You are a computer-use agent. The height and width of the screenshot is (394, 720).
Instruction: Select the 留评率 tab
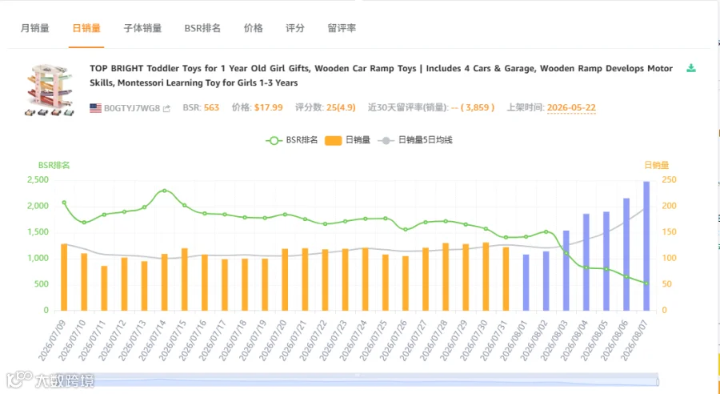[342, 28]
